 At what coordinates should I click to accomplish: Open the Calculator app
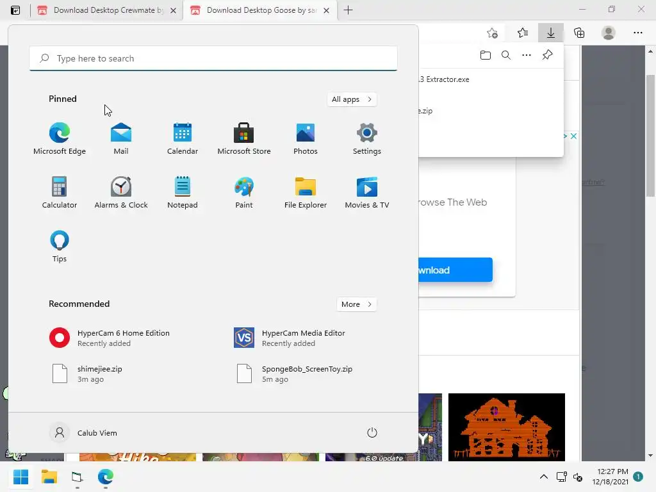(60, 193)
